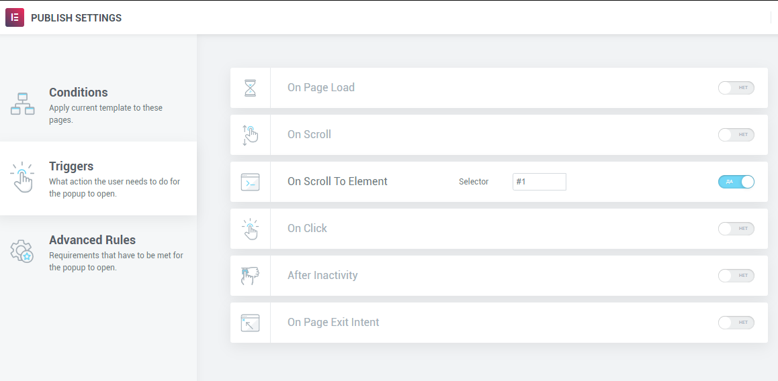The width and height of the screenshot is (778, 381).
Task: Click the Triggers hand-click icon
Action: coord(22,177)
